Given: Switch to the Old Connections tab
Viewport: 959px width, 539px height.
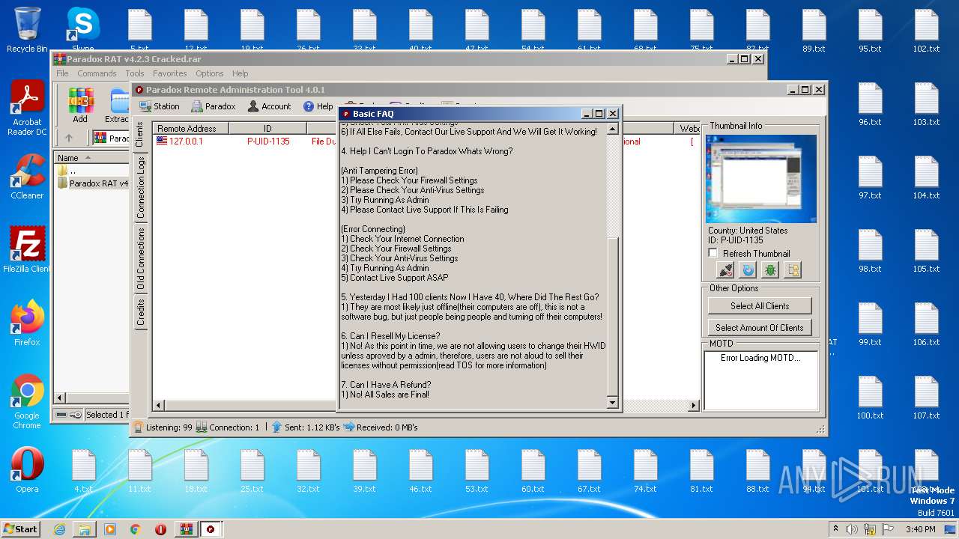Looking at the screenshot, I should pyautogui.click(x=140, y=258).
